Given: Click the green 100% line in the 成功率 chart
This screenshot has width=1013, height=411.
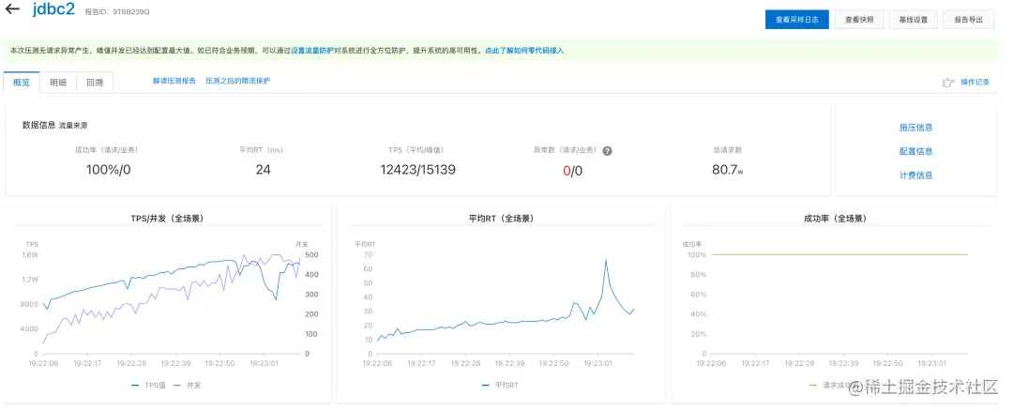Looking at the screenshot, I should (839, 254).
